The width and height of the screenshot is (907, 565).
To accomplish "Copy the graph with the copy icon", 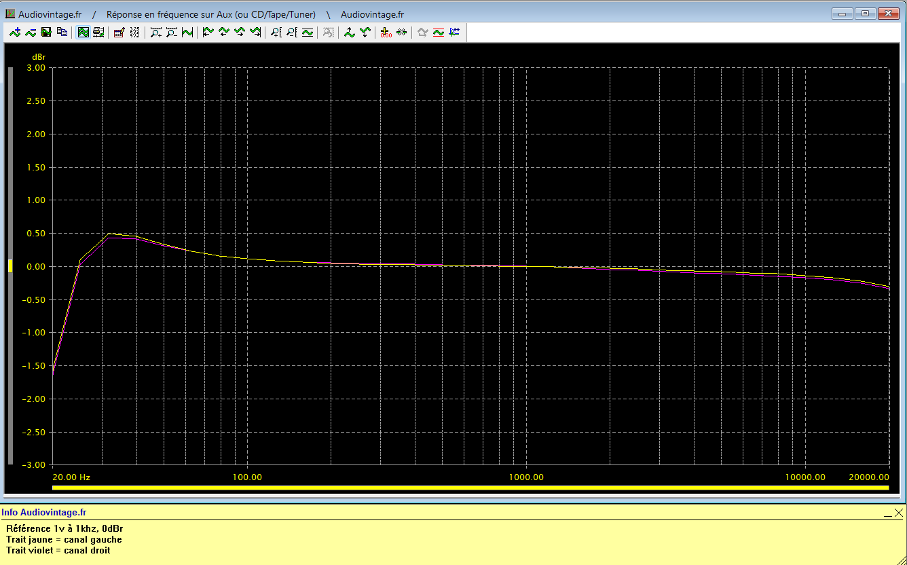I will click(62, 32).
